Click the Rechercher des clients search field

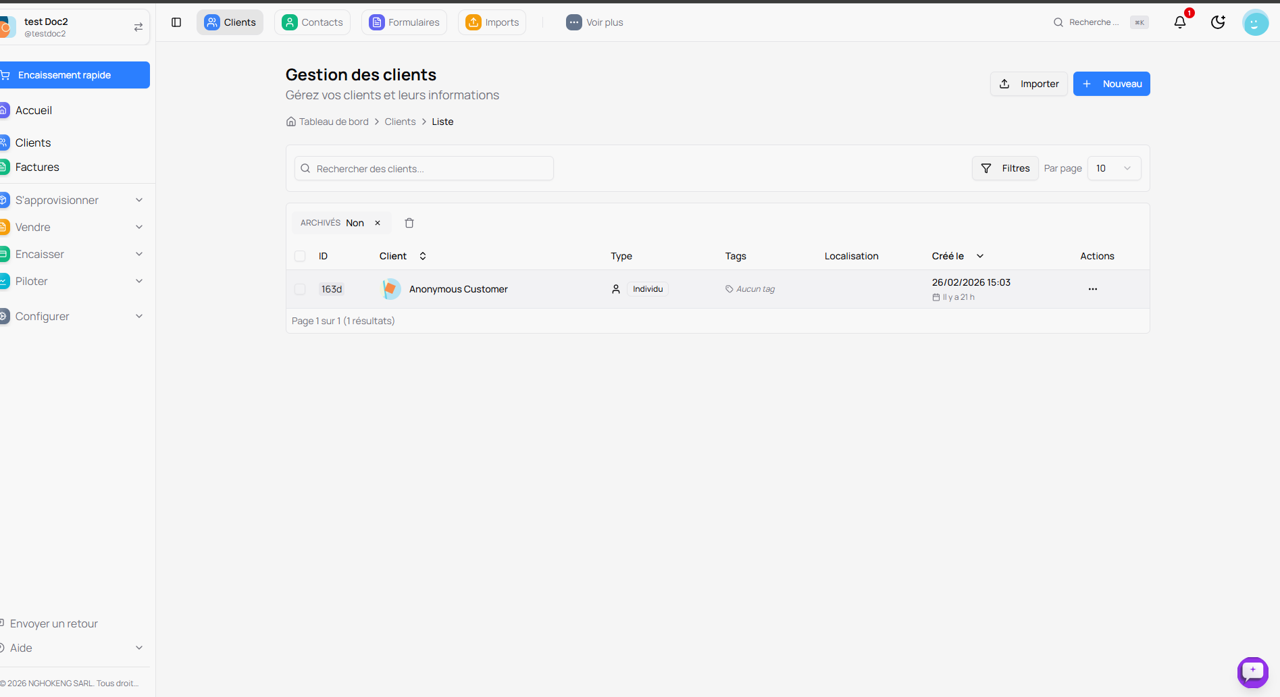click(x=424, y=168)
